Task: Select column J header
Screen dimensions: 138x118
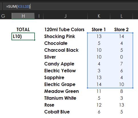Action: [65, 16]
